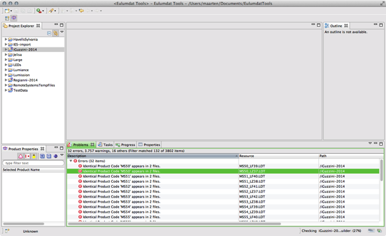This screenshot has width=386, height=236.
Task: Toggle the pink triangle filter in Product Properties
Action: point(21,156)
